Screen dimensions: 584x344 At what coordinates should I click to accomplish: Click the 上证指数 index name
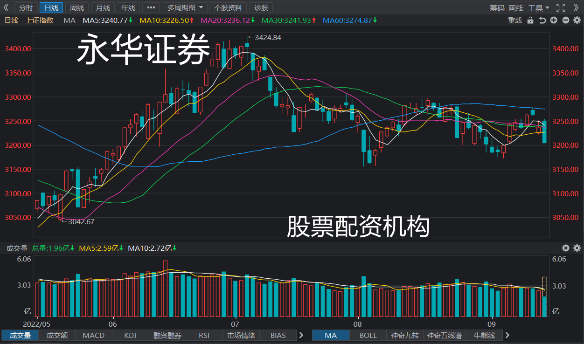click(40, 21)
